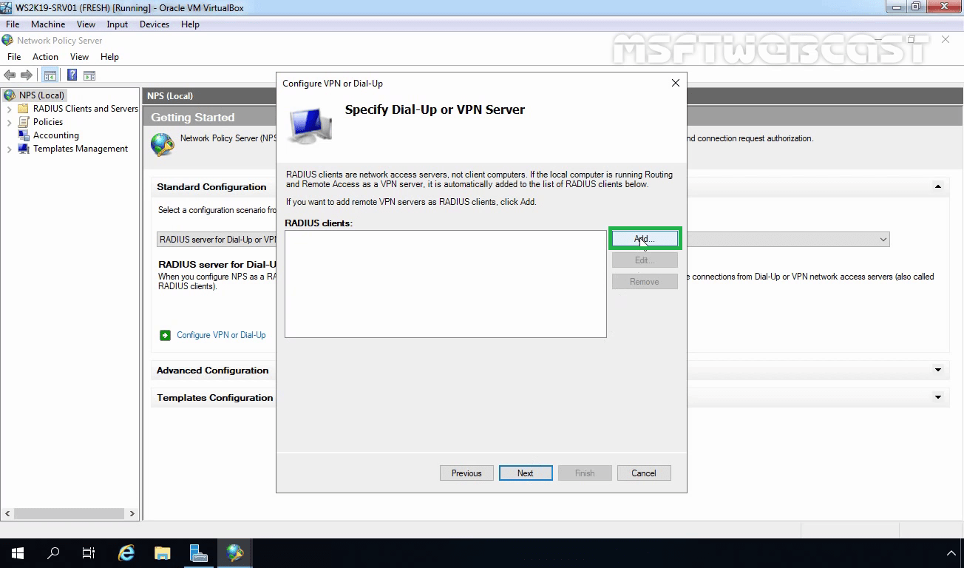Click the Back arrow in NPS toolbar
Screen dimensions: 964x568
pos(10,75)
